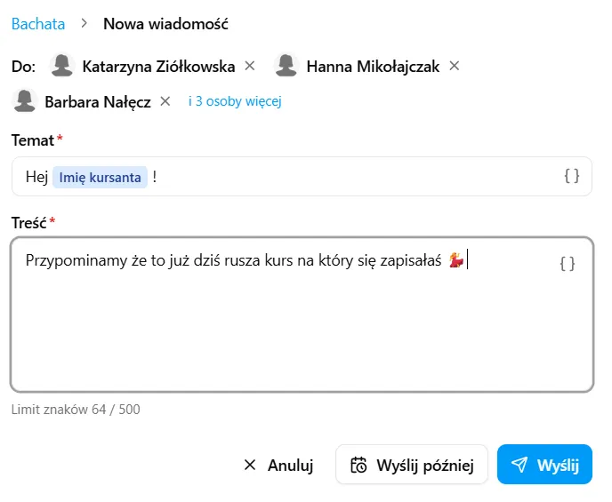Click the Temat field label

pos(33,140)
